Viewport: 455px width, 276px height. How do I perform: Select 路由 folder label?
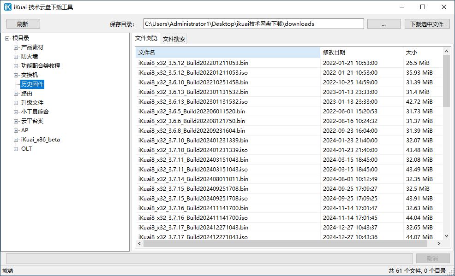coord(27,94)
